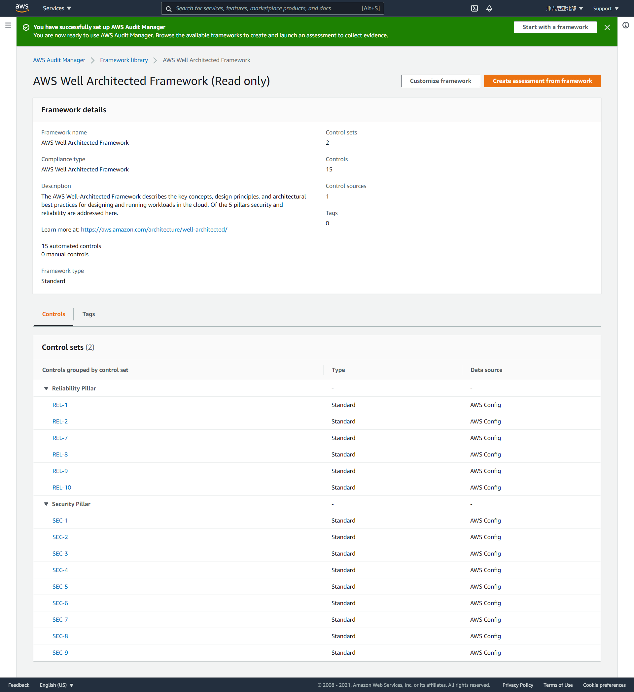Screen dimensions: 634x692
Task: Dismiss the green success banner
Action: [607, 27]
